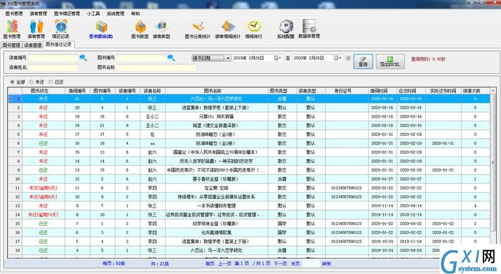Select row 幼学琼林全鉴（珍藏版）
This screenshot has width=501, height=274.
[x=248, y=224]
